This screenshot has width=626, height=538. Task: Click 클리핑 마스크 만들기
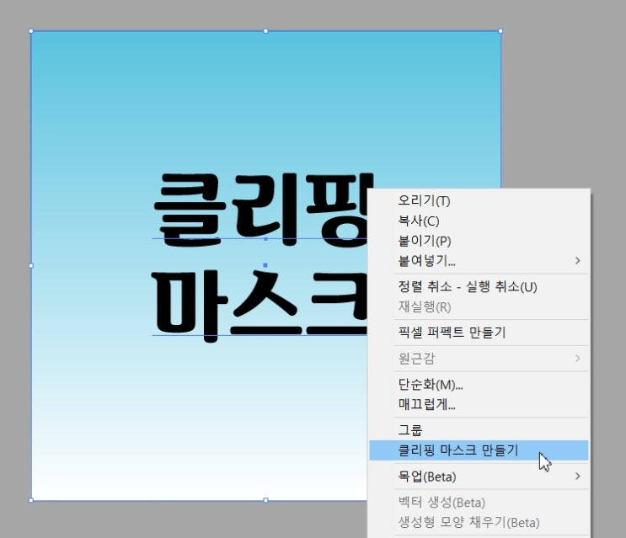479,450
